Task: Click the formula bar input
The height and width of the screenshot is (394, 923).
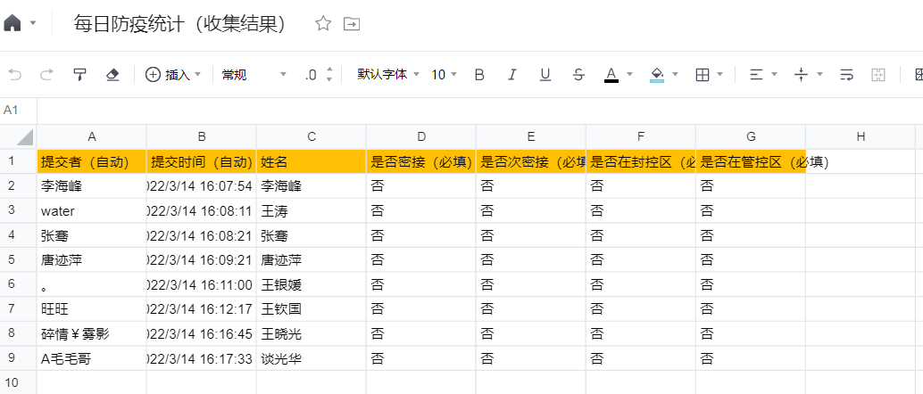Action: pos(479,111)
